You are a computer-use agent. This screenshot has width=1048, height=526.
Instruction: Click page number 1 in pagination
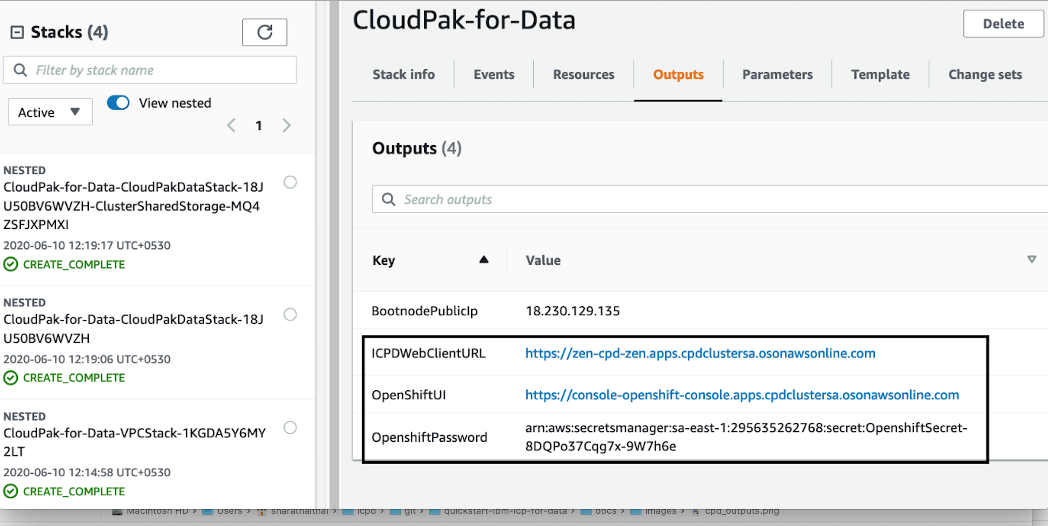pyautogui.click(x=259, y=126)
